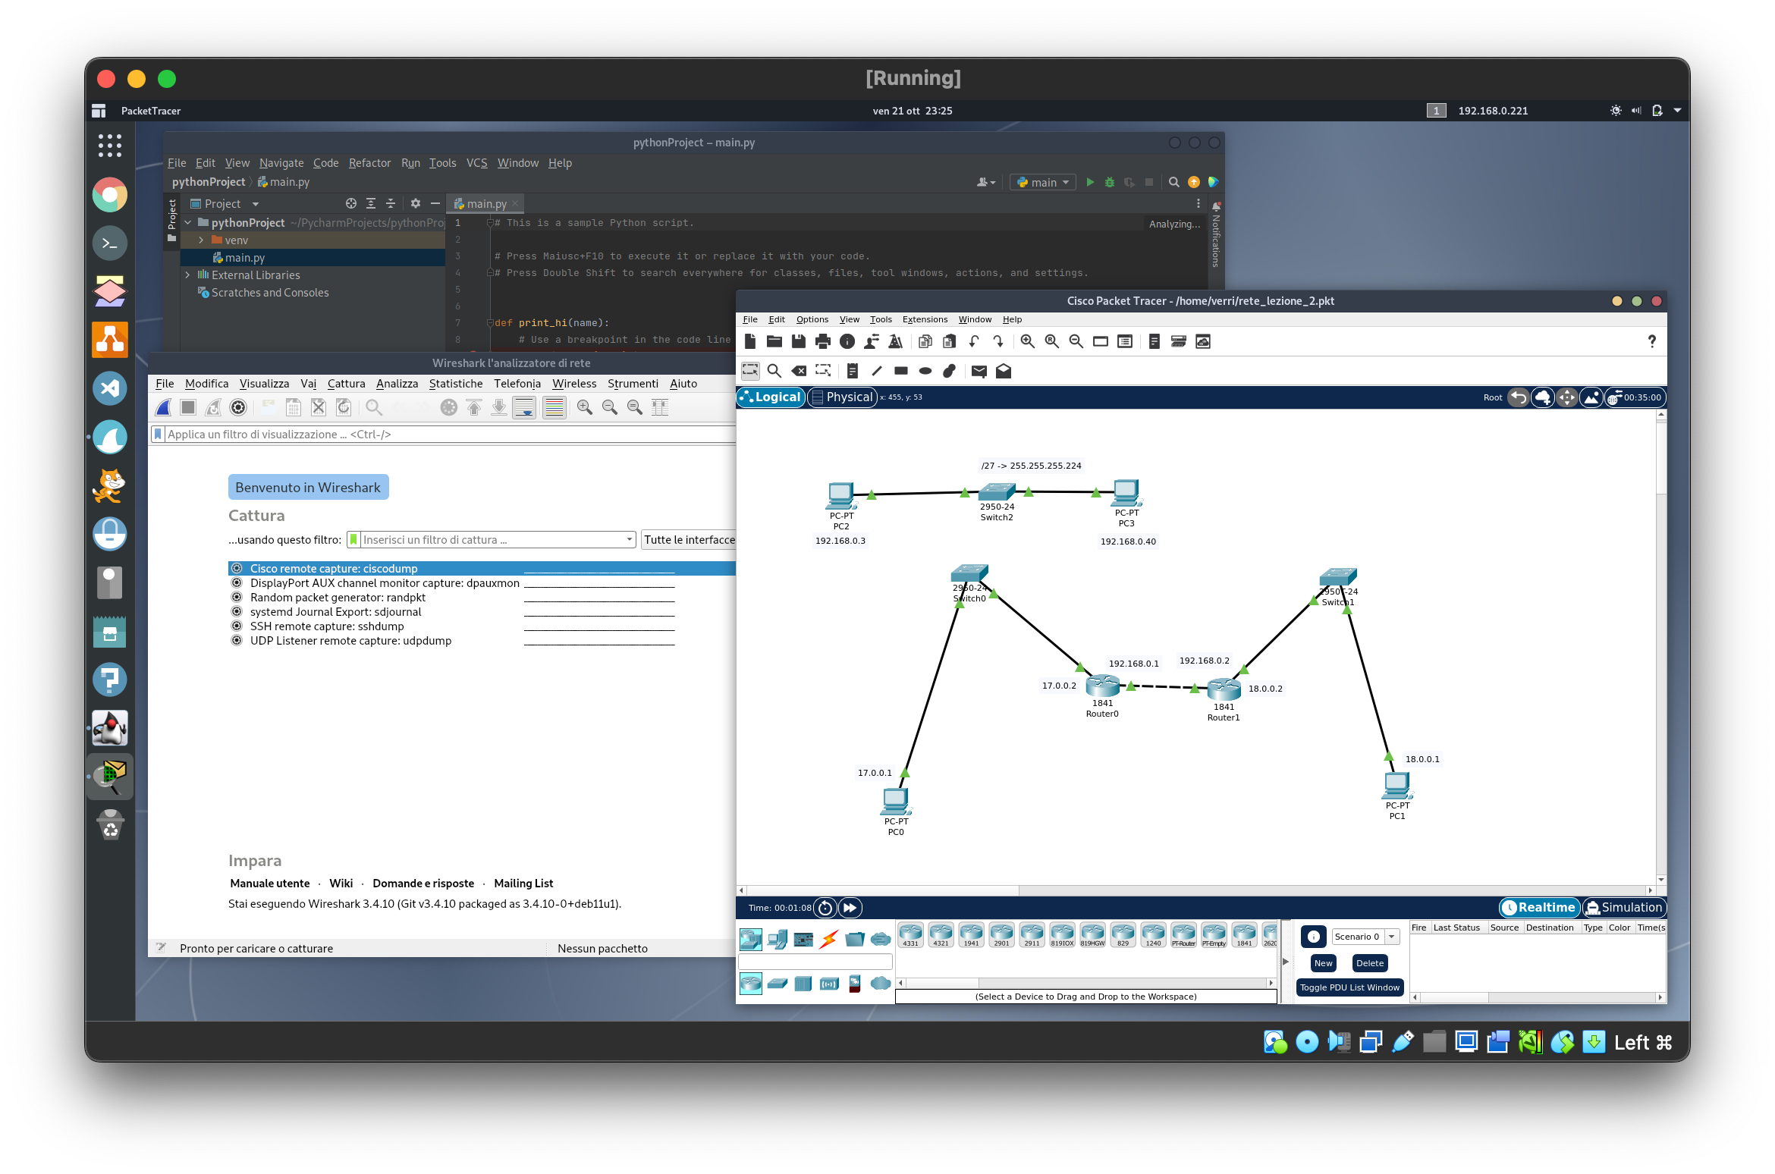Image resolution: width=1775 pixels, height=1174 pixels.
Task: Click New file icon in Packet Tracer toolbar
Action: click(x=750, y=341)
